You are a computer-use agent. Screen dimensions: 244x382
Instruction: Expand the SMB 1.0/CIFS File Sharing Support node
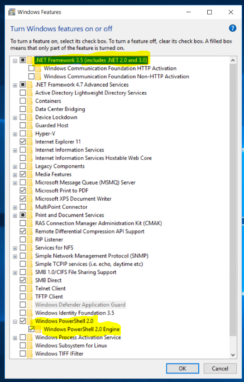click(15, 273)
